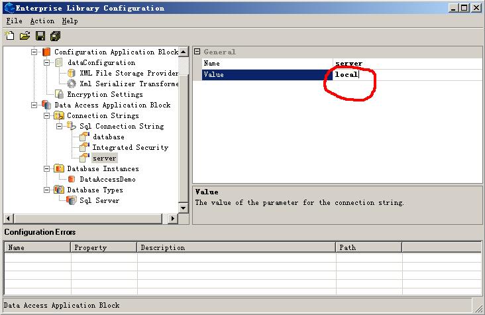
Task: Select the Sql Connection String item
Action: point(121,126)
